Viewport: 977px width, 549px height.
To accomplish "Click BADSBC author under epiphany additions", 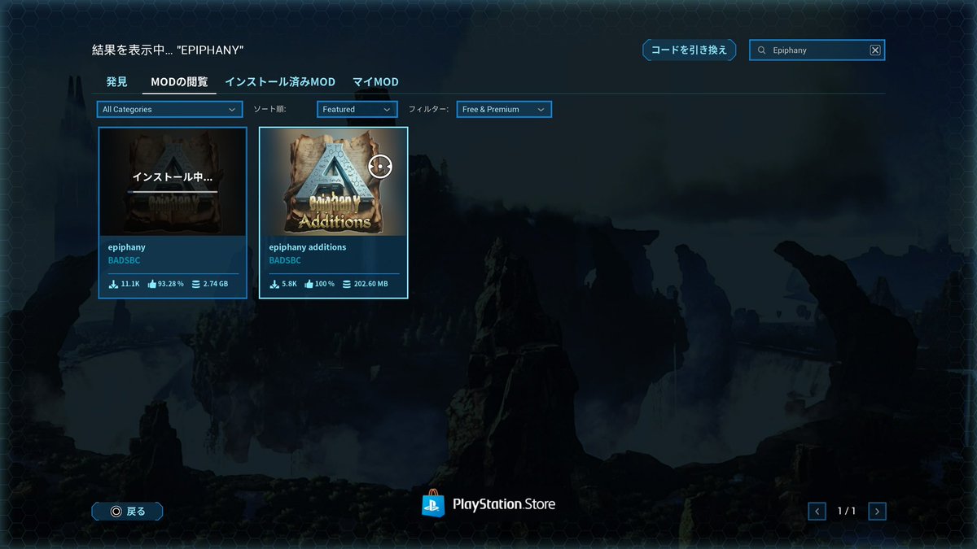I will [x=285, y=260].
